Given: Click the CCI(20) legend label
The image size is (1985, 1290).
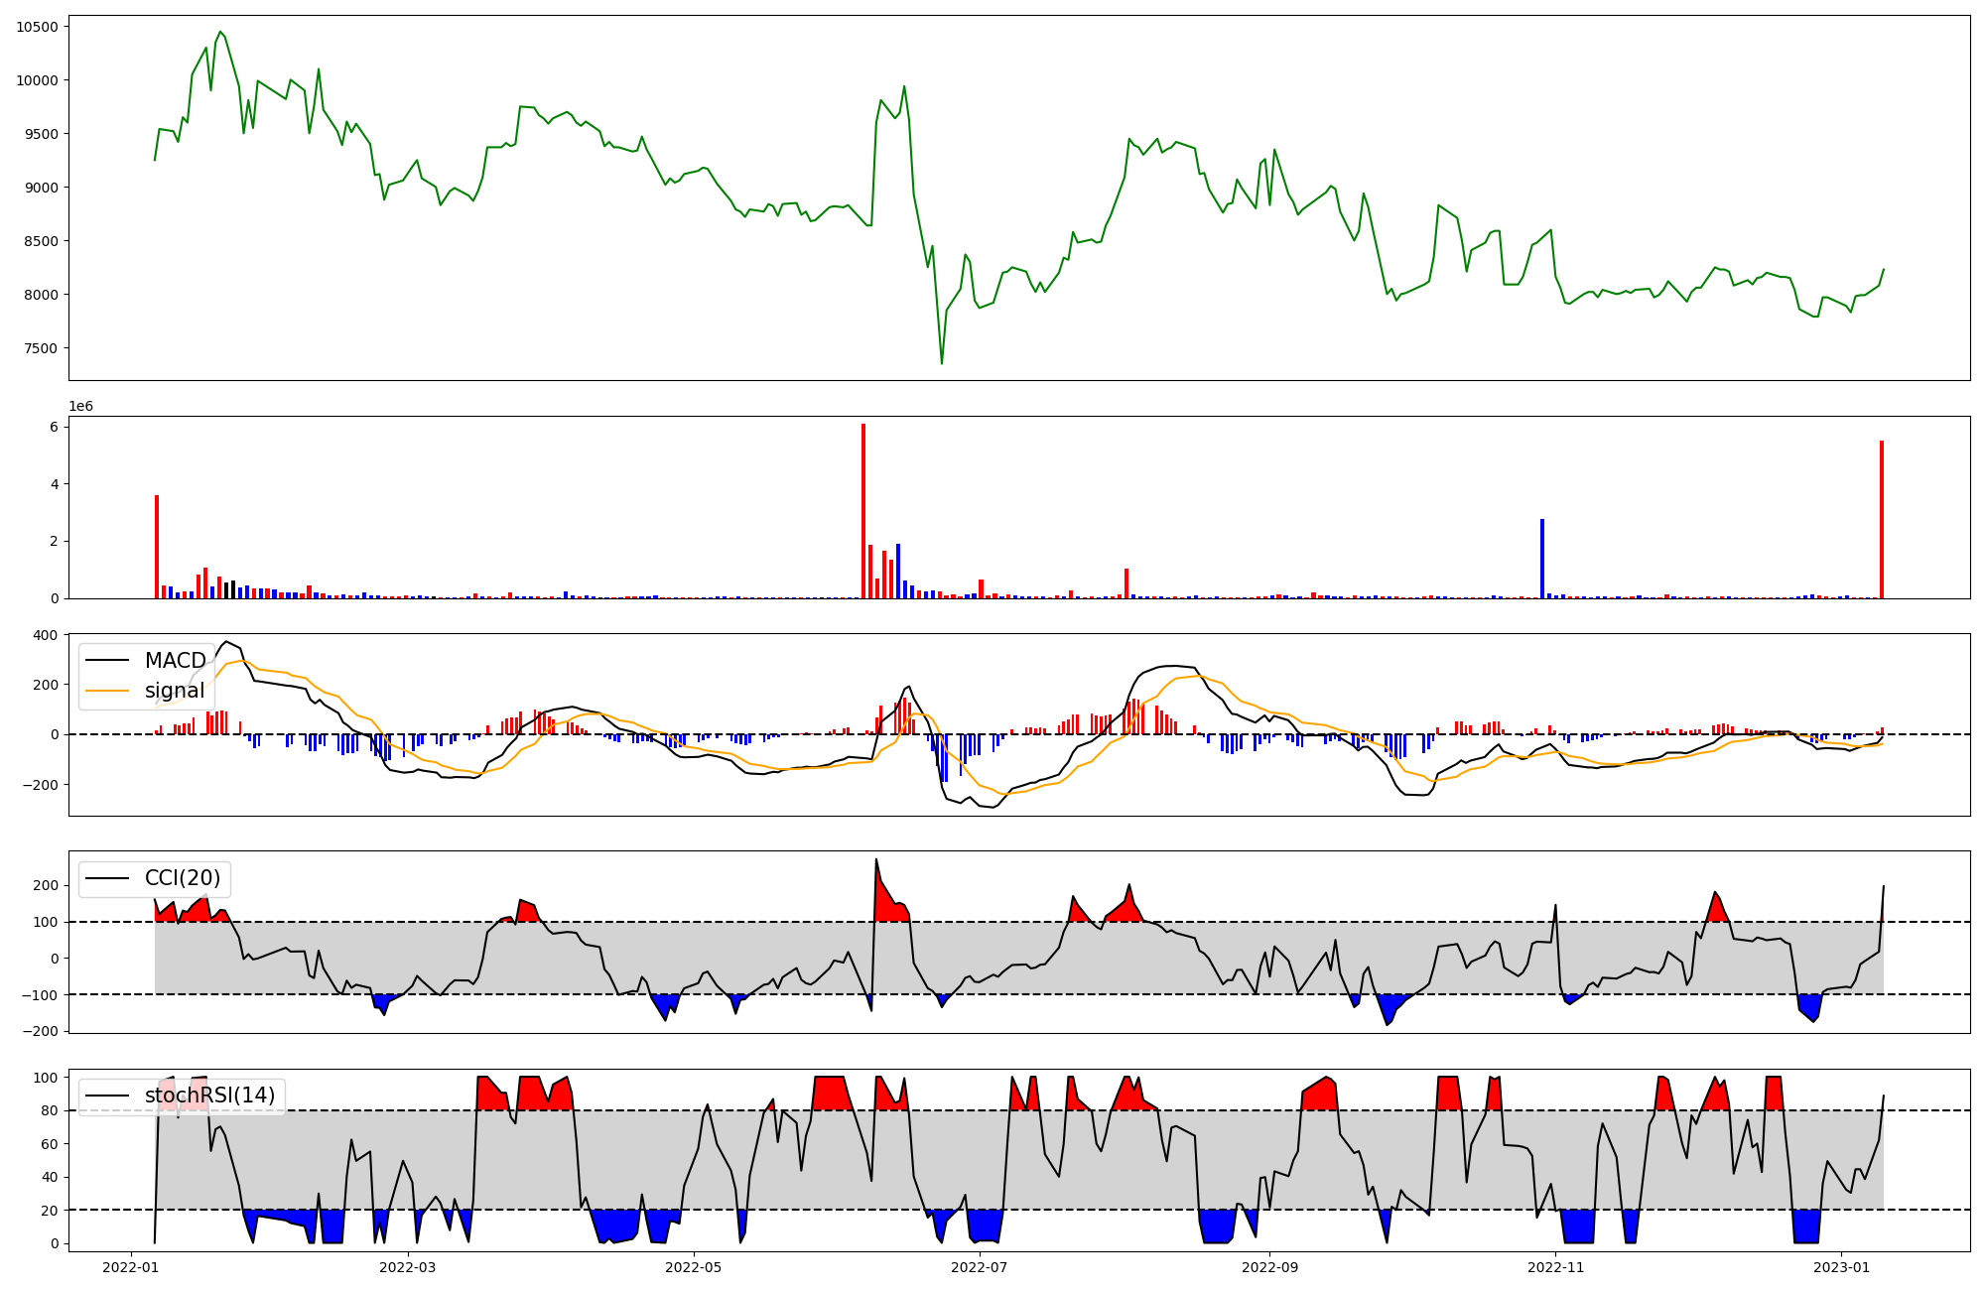Looking at the screenshot, I should point(183,878).
